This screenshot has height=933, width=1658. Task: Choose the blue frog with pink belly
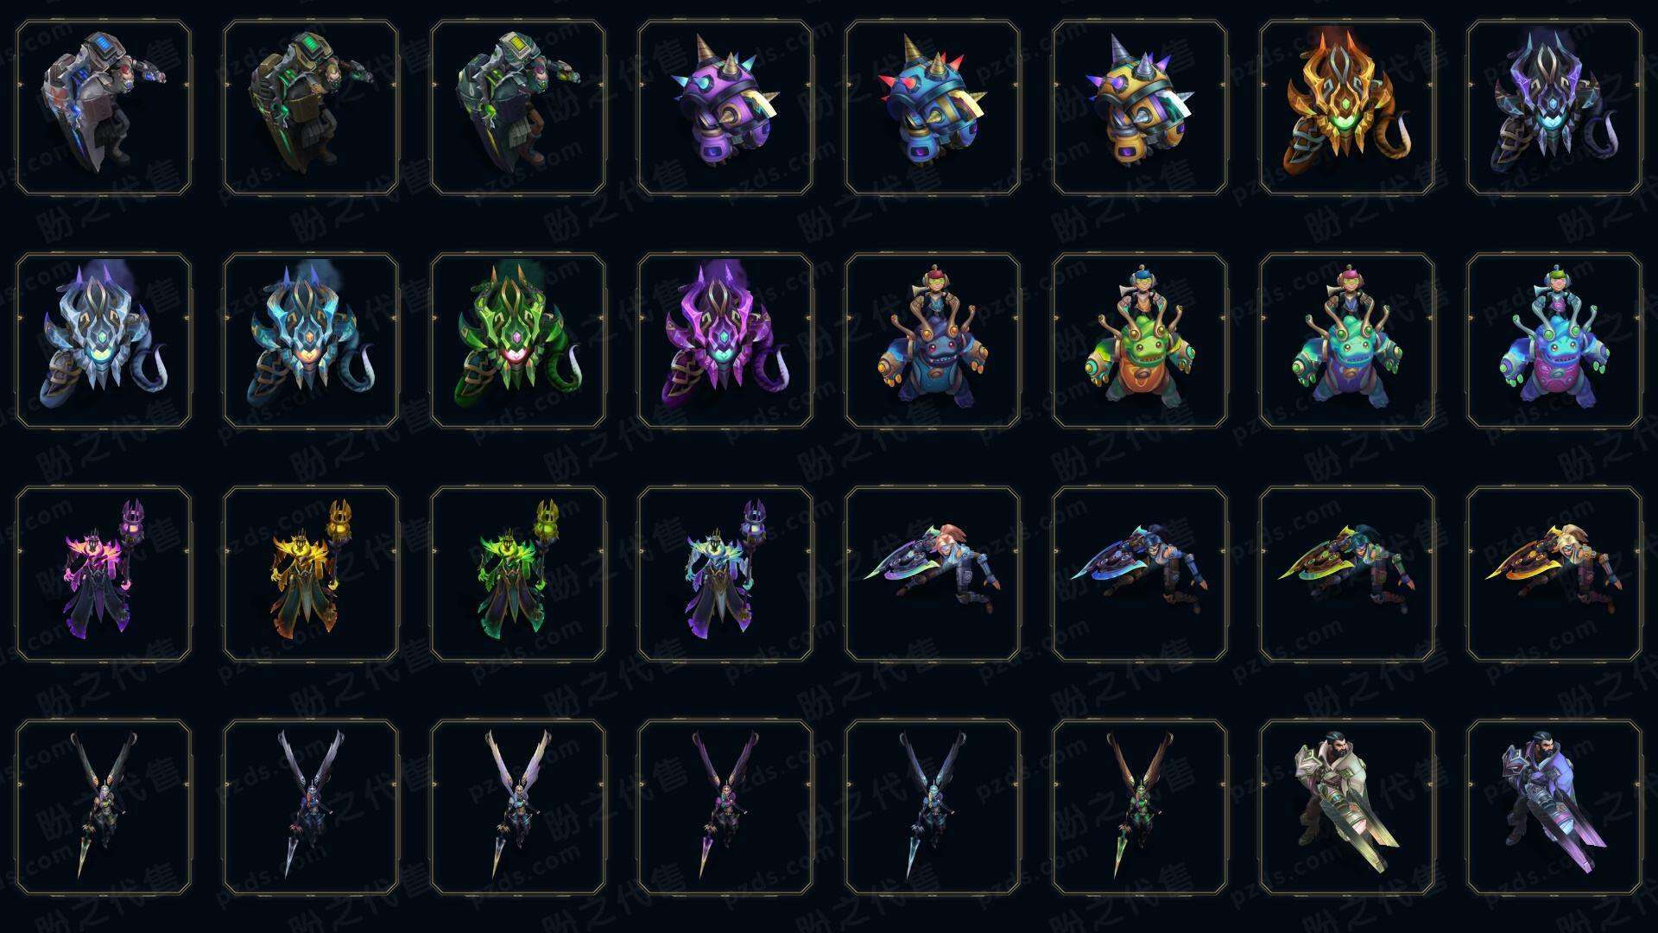click(1554, 340)
